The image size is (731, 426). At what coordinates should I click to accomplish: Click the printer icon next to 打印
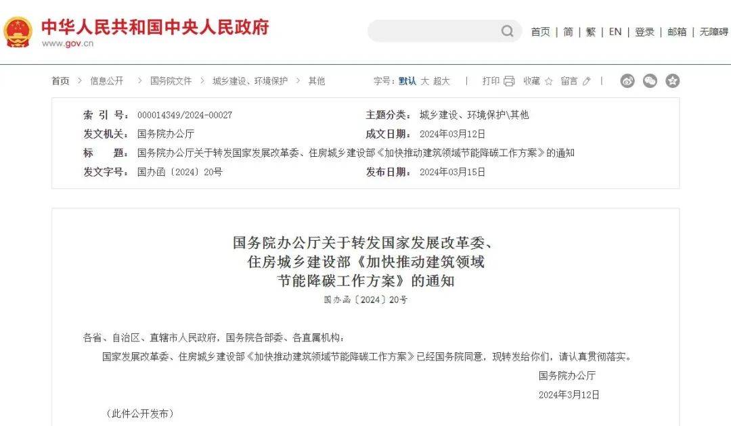(509, 81)
